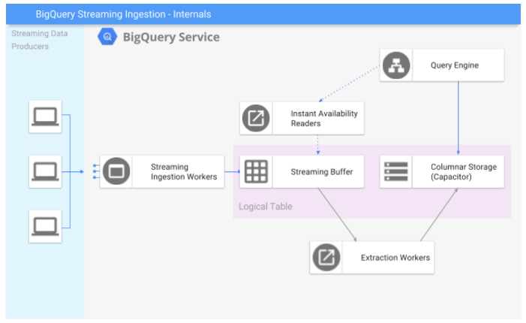This screenshot has height=323, width=526.
Task: Click the Extraction Workers label
Action: click(395, 258)
